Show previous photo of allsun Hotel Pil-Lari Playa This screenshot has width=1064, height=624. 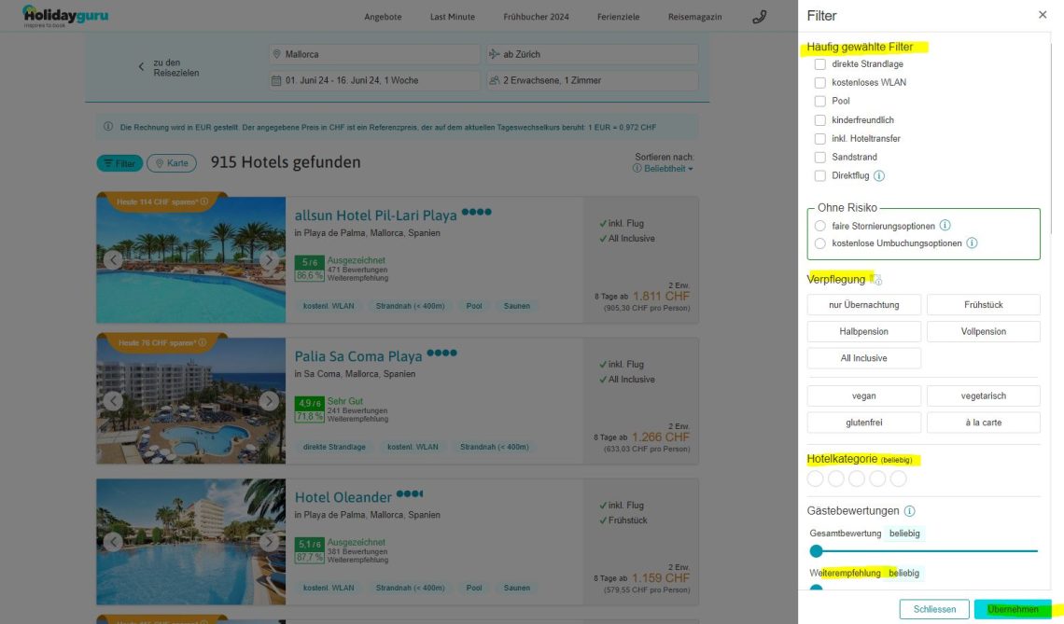click(x=113, y=260)
